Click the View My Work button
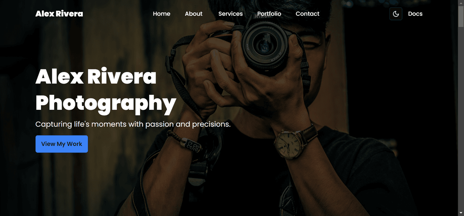This screenshot has height=216, width=464. [x=61, y=144]
